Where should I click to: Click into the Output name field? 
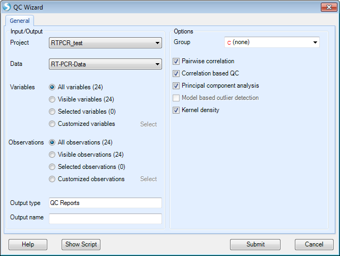105,218
